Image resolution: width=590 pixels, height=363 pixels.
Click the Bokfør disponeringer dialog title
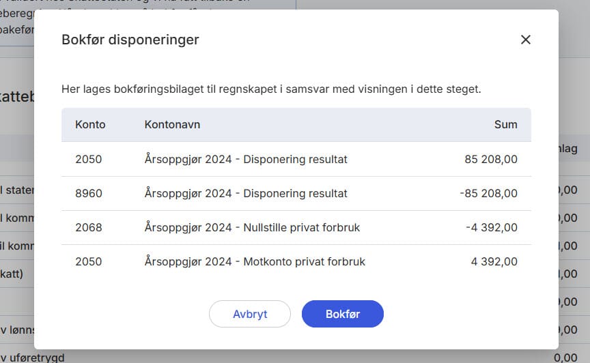point(130,40)
